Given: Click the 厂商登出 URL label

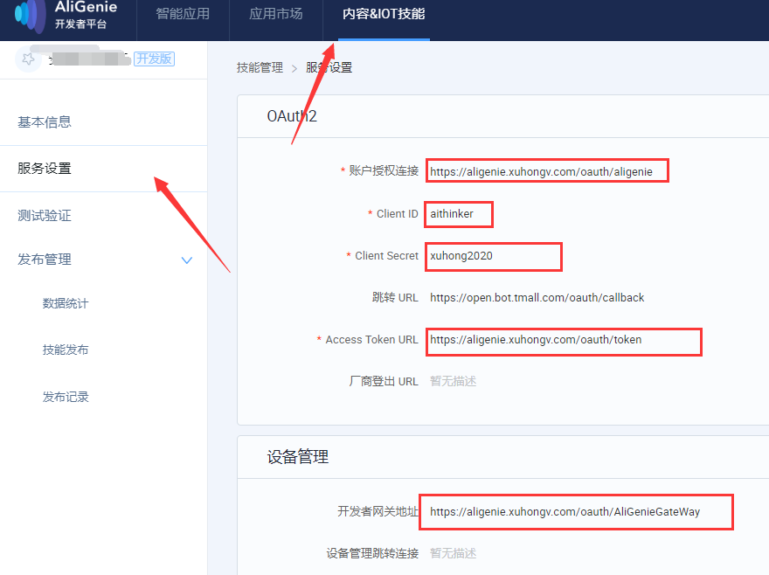Looking at the screenshot, I should coord(384,381).
